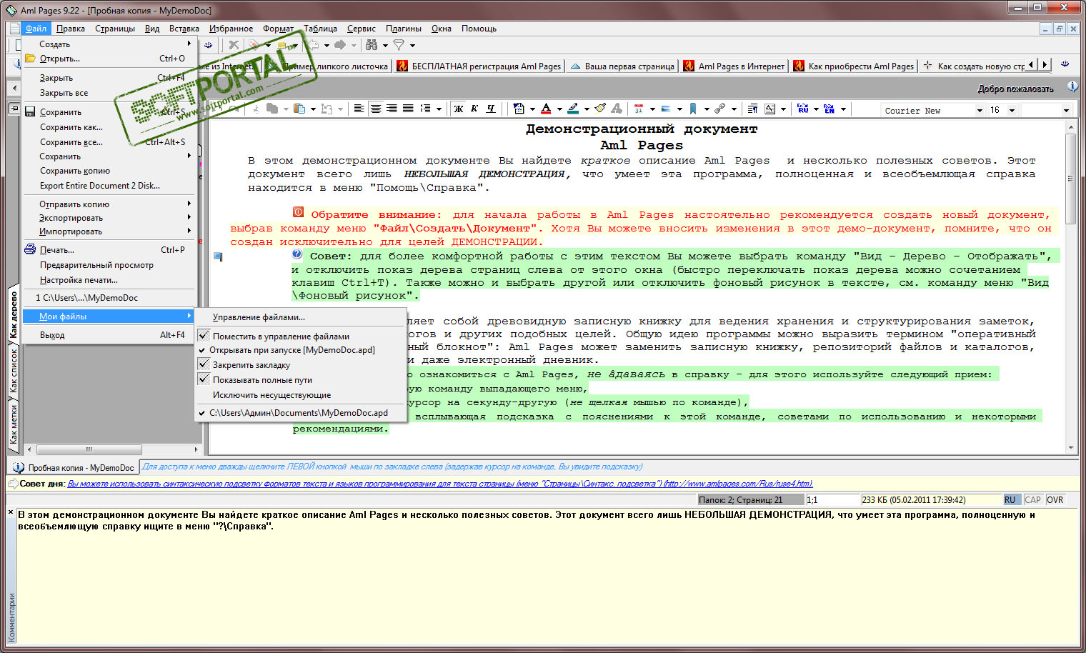
Task: Open the font size 16 dropdown
Action: click(x=1012, y=110)
